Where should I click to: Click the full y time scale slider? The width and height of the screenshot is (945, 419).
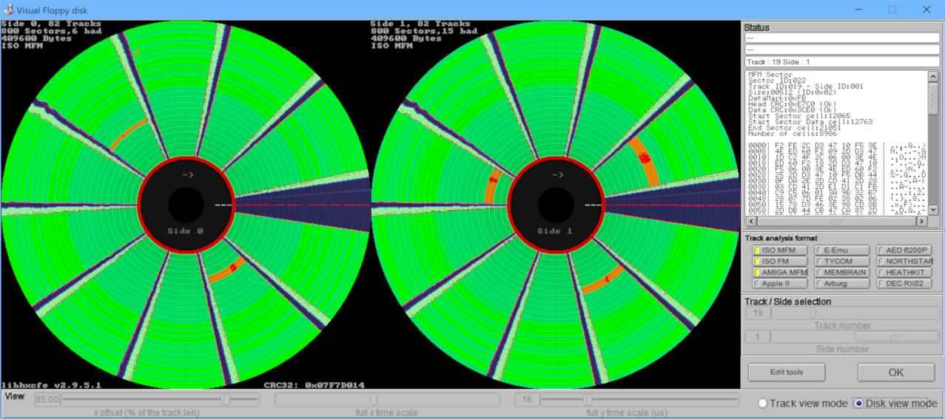point(587,400)
